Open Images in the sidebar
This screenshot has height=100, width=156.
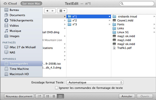tap(21, 36)
